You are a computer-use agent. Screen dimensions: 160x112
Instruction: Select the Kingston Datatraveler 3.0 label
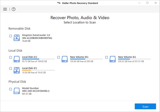coord(36,35)
